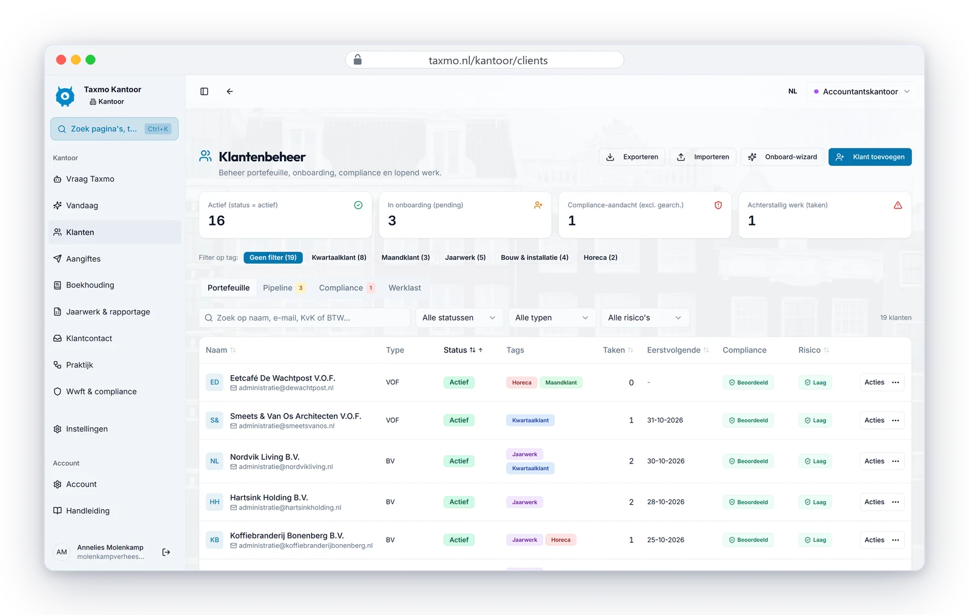Click the shield icon on Compliance-aandacht card

pos(718,205)
